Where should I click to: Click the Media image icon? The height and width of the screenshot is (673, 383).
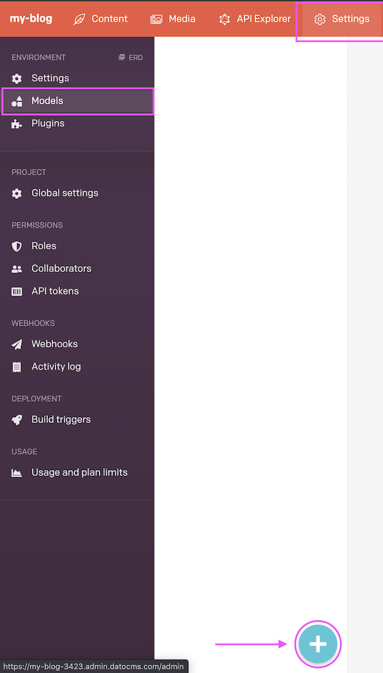156,19
